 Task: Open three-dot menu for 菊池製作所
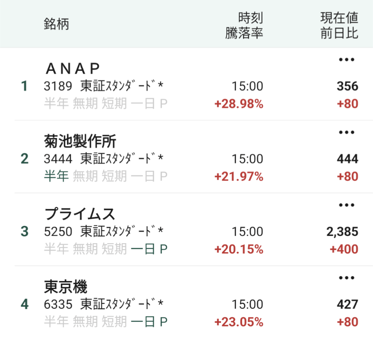pos(347,133)
